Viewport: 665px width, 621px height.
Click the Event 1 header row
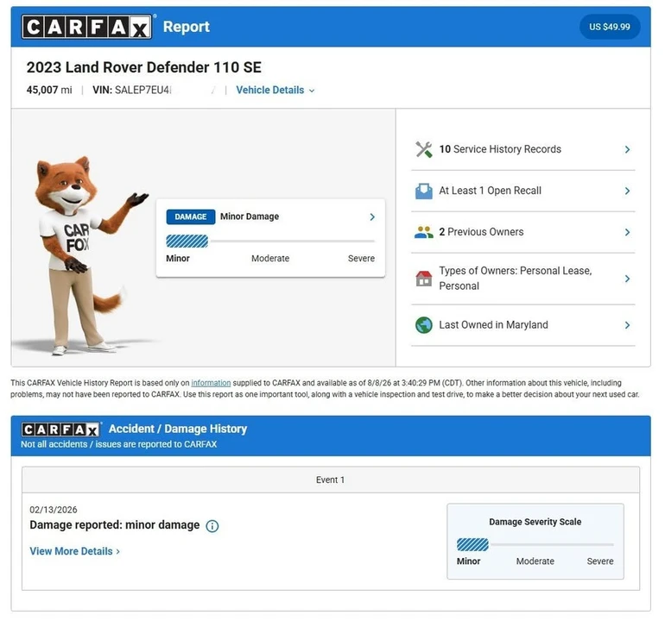click(x=331, y=480)
